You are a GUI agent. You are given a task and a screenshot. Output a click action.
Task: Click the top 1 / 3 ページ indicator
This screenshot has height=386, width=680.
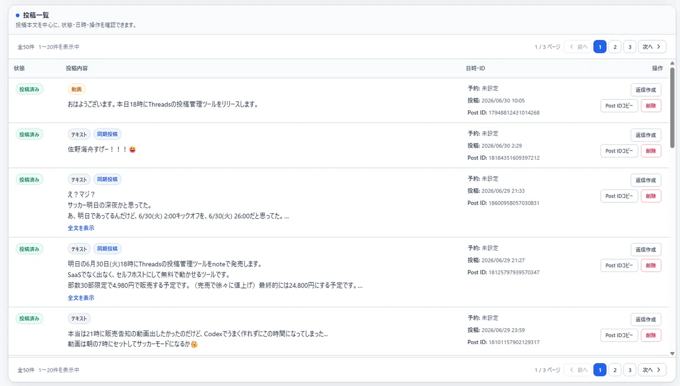click(x=547, y=46)
